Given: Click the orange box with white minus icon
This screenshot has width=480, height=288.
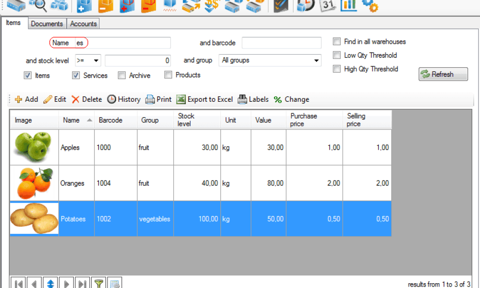Looking at the screenshot, I should [106, 6].
